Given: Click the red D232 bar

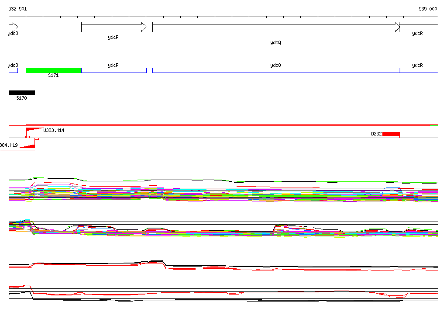Looking at the screenshot, I should click(x=391, y=134).
